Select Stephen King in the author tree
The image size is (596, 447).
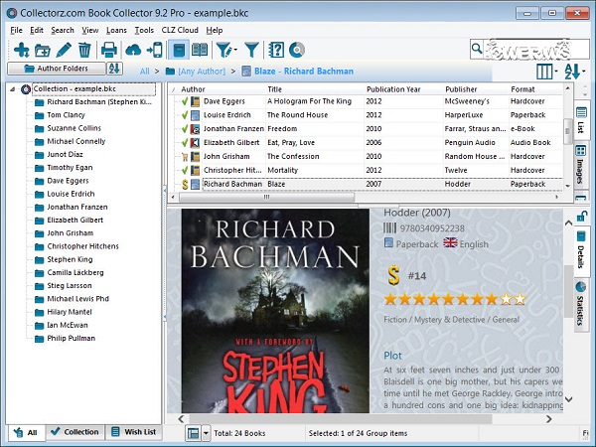[x=70, y=259]
